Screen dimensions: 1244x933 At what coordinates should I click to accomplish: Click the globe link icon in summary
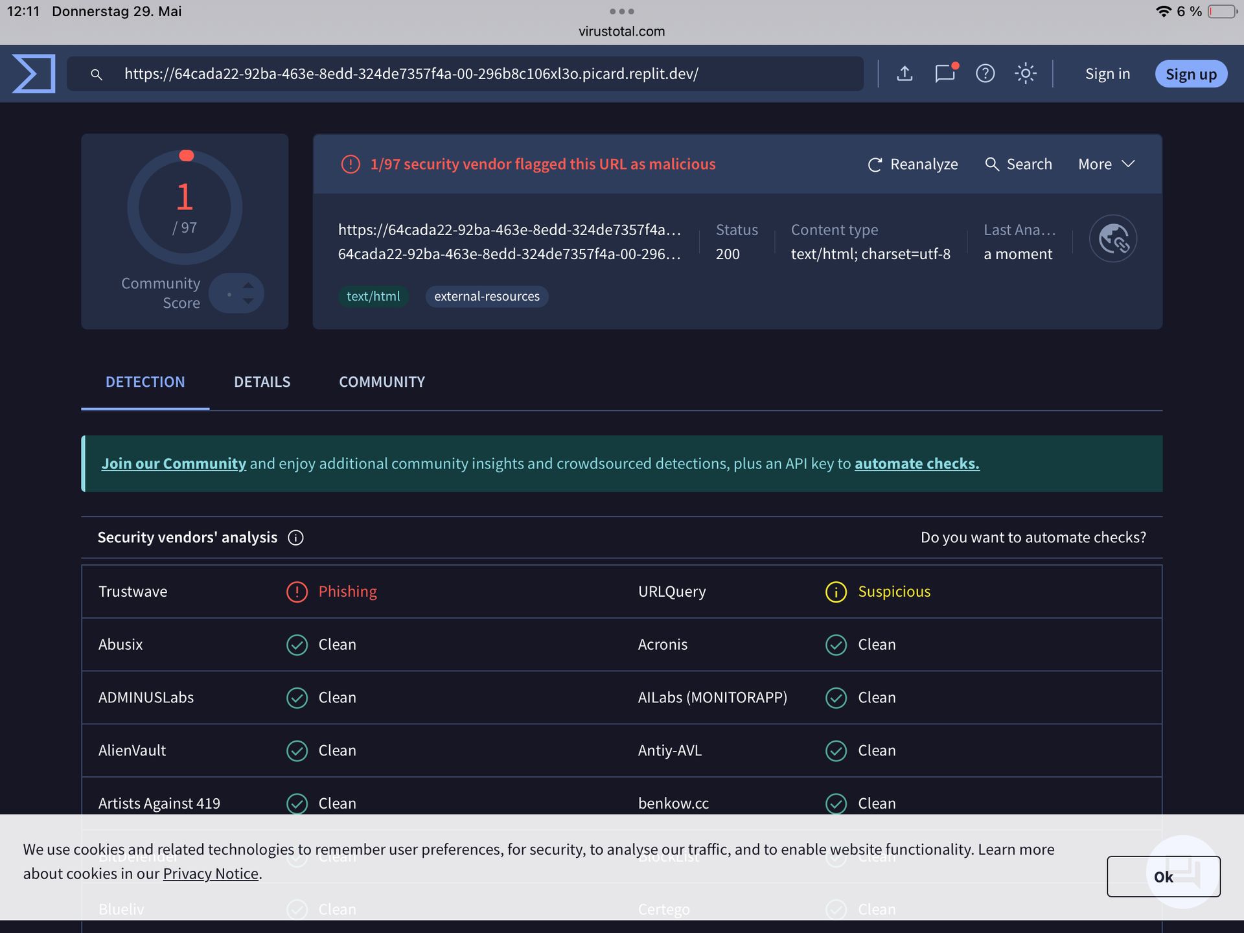point(1112,239)
